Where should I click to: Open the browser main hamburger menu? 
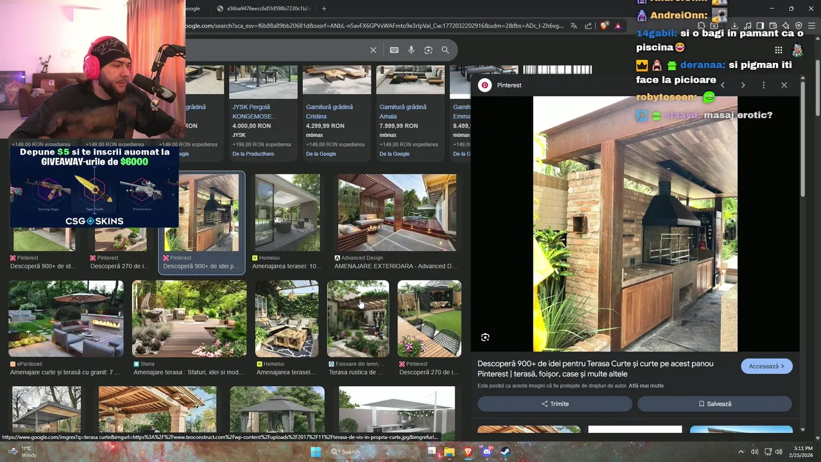pos(811,26)
